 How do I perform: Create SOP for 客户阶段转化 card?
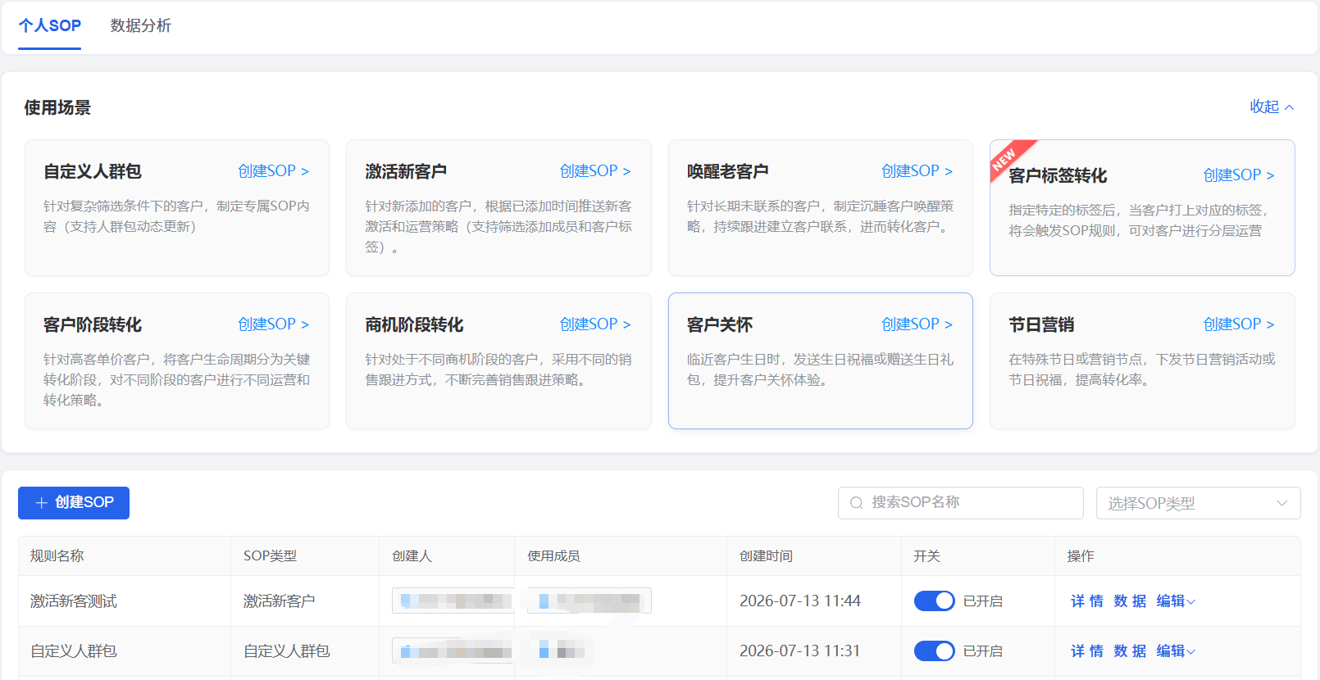274,324
